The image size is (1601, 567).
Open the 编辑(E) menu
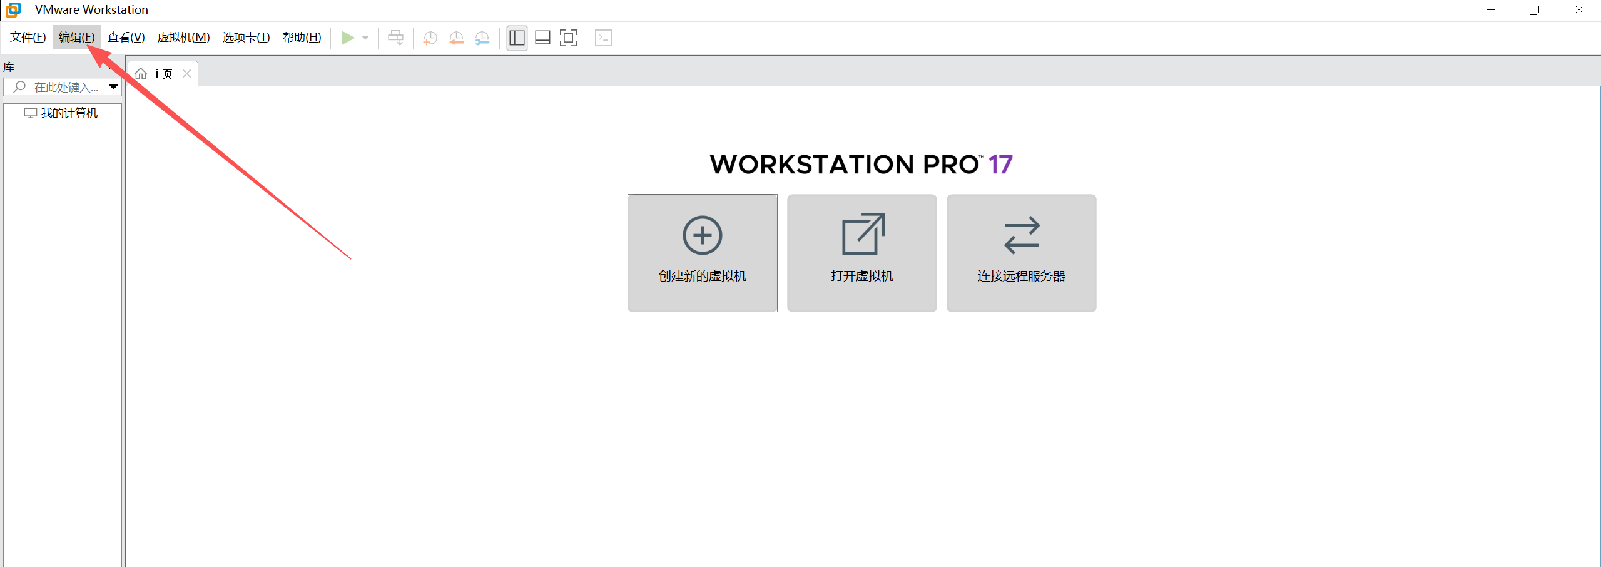click(x=77, y=38)
